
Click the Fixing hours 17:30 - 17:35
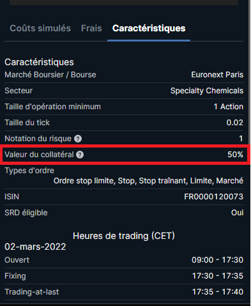tap(218, 276)
